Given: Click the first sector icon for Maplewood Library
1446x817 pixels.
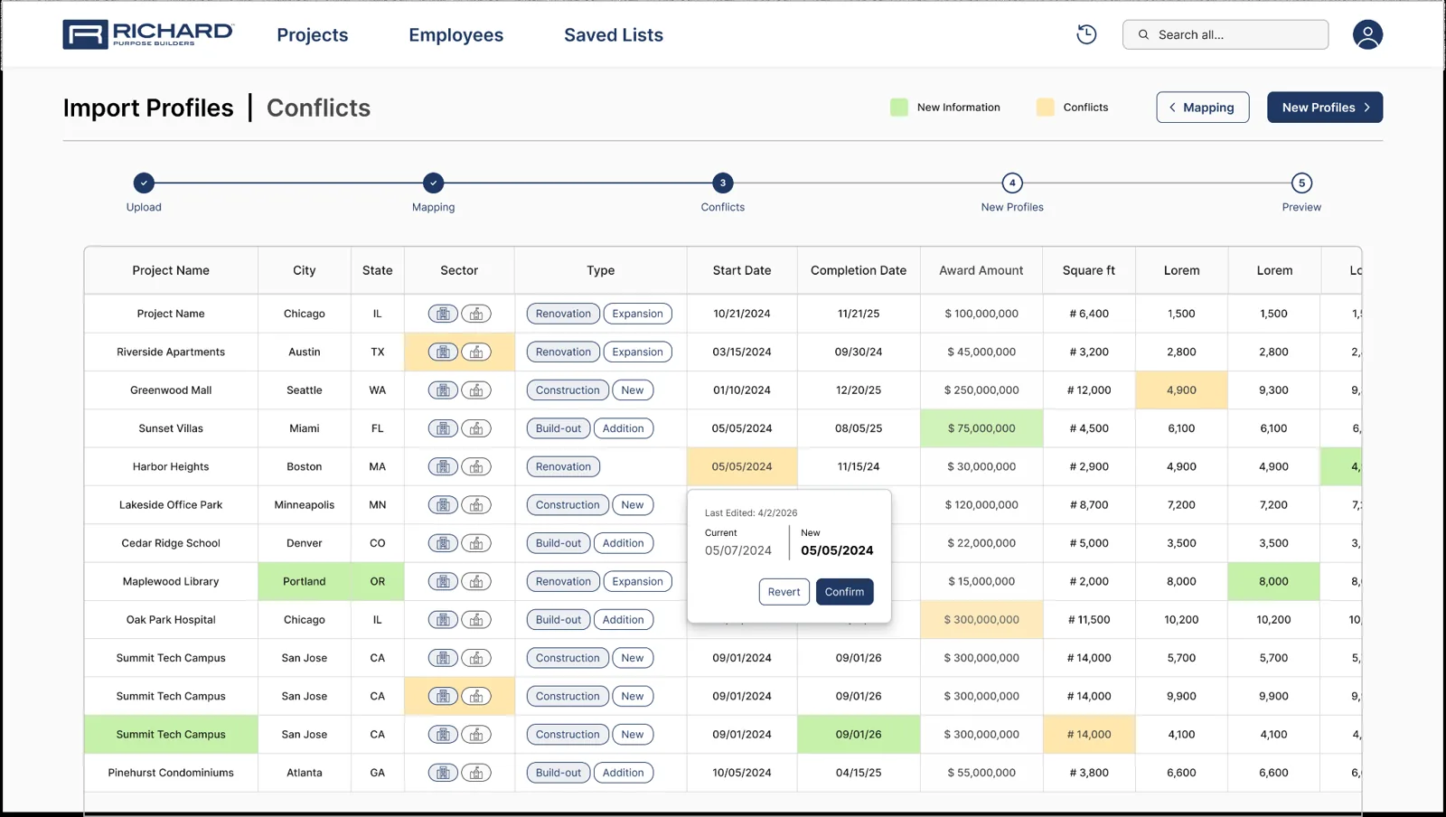Looking at the screenshot, I should (443, 581).
